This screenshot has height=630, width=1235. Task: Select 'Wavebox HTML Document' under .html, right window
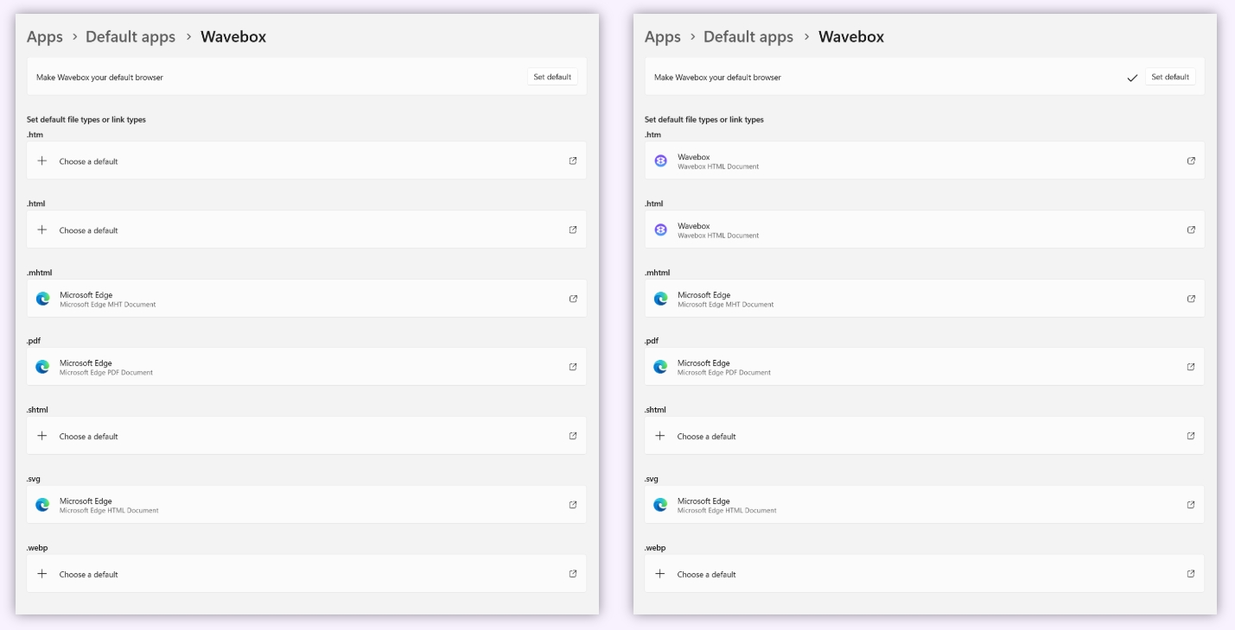718,236
